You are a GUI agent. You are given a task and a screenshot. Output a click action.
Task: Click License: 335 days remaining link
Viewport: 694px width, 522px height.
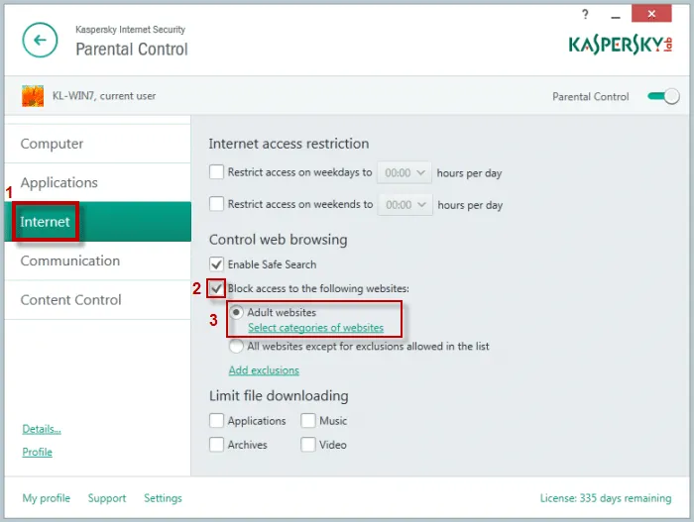606,498
